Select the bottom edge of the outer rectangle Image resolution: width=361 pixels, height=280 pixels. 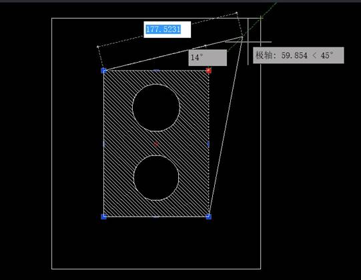point(156,269)
